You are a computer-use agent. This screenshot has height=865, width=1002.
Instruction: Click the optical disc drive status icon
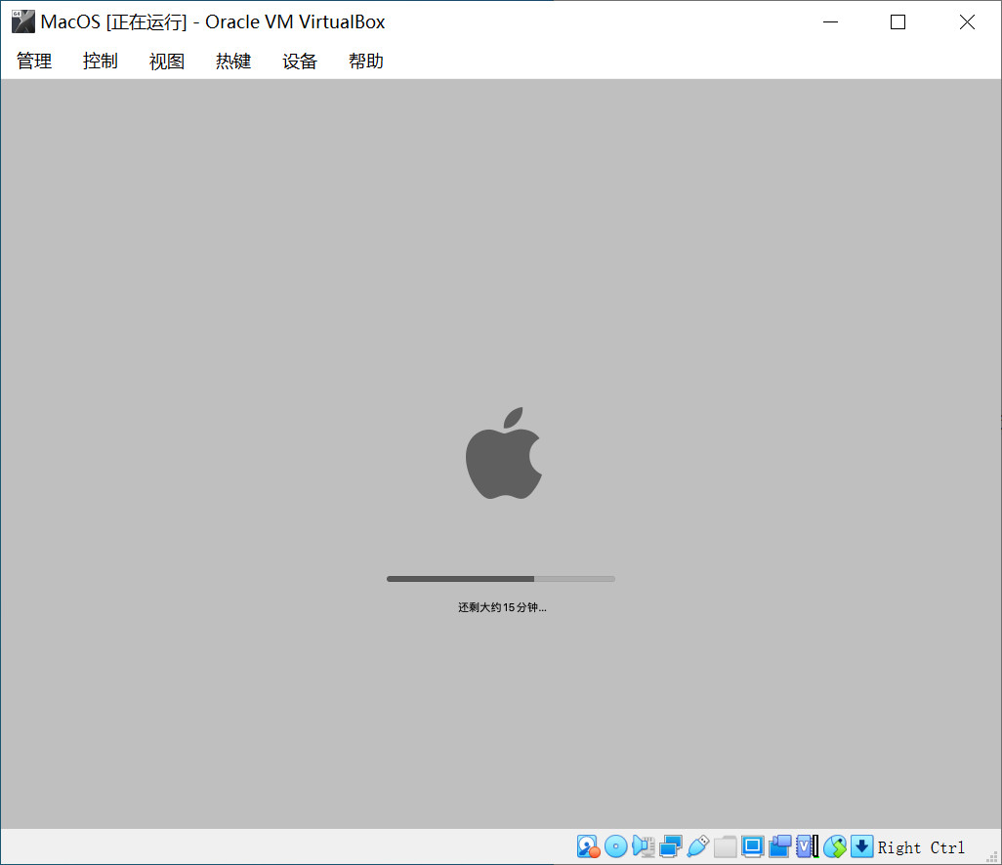pyautogui.click(x=616, y=846)
